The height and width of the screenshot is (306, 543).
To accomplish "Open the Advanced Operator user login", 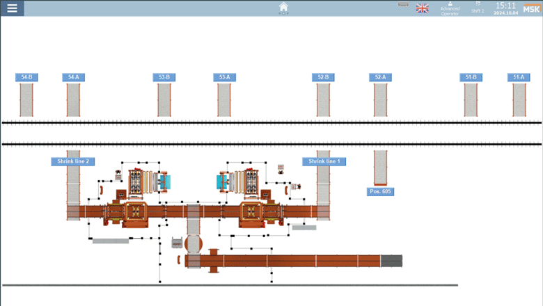I will click(450, 8).
